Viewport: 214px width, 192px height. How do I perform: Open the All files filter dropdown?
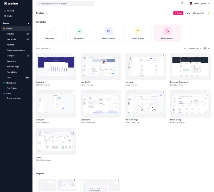click(x=46, y=49)
